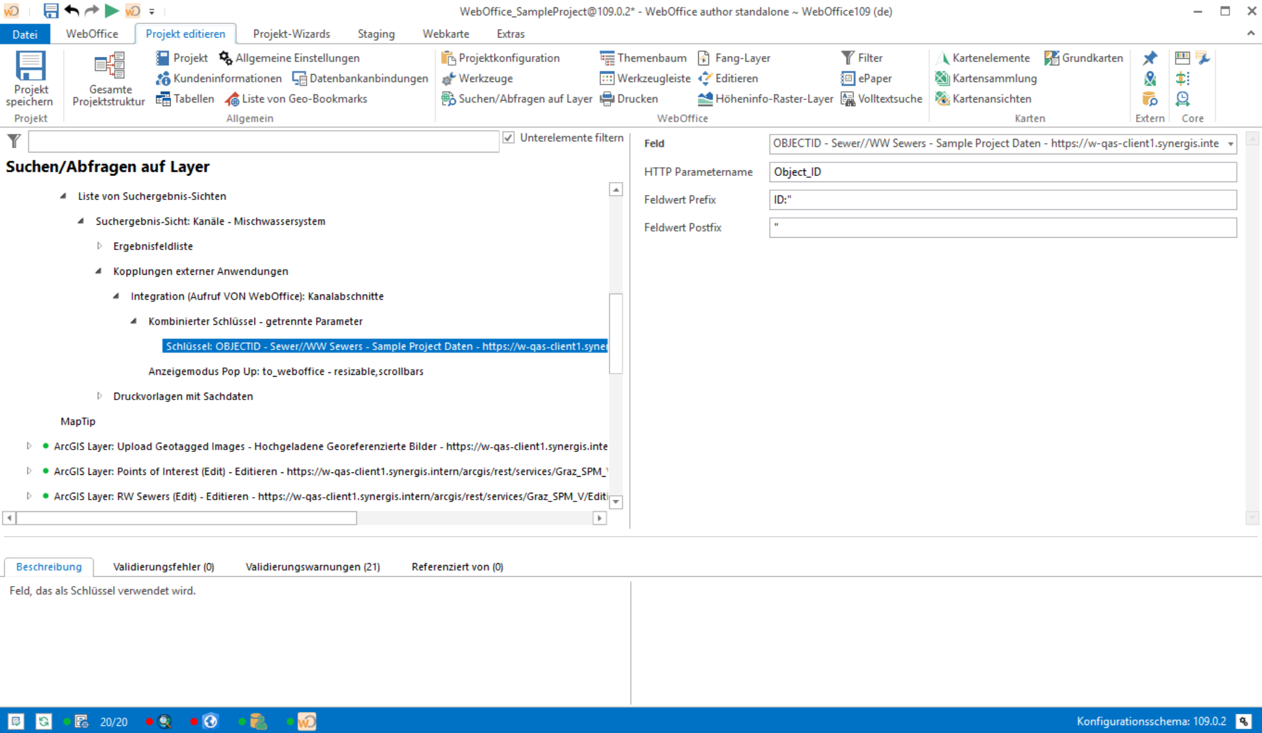Switch to the Projekt-Wizards ribbon tab

(291, 34)
